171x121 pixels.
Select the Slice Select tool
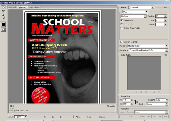(3, 11)
